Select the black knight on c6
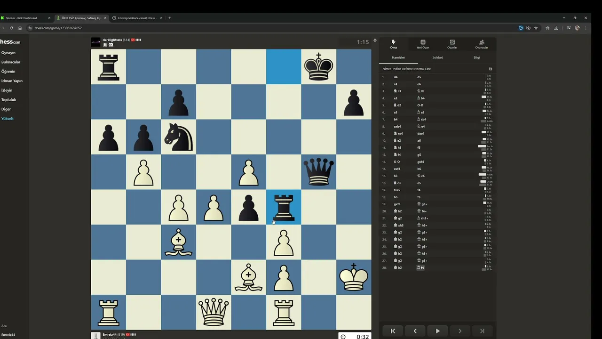602x339 pixels. 179,137
